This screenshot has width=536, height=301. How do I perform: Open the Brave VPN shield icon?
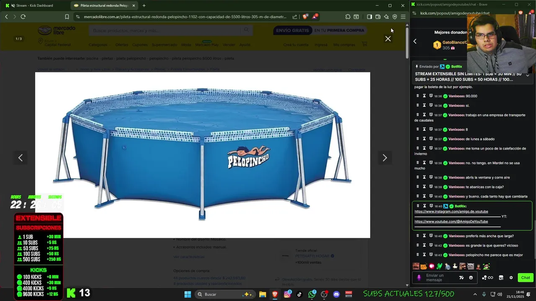click(394, 17)
